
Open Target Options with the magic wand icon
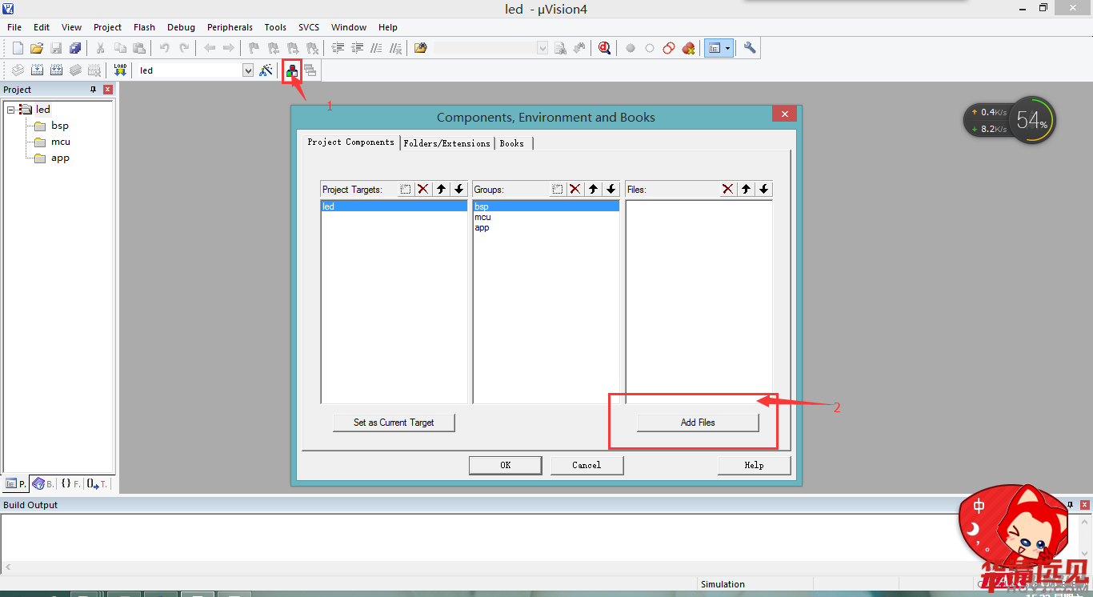266,70
